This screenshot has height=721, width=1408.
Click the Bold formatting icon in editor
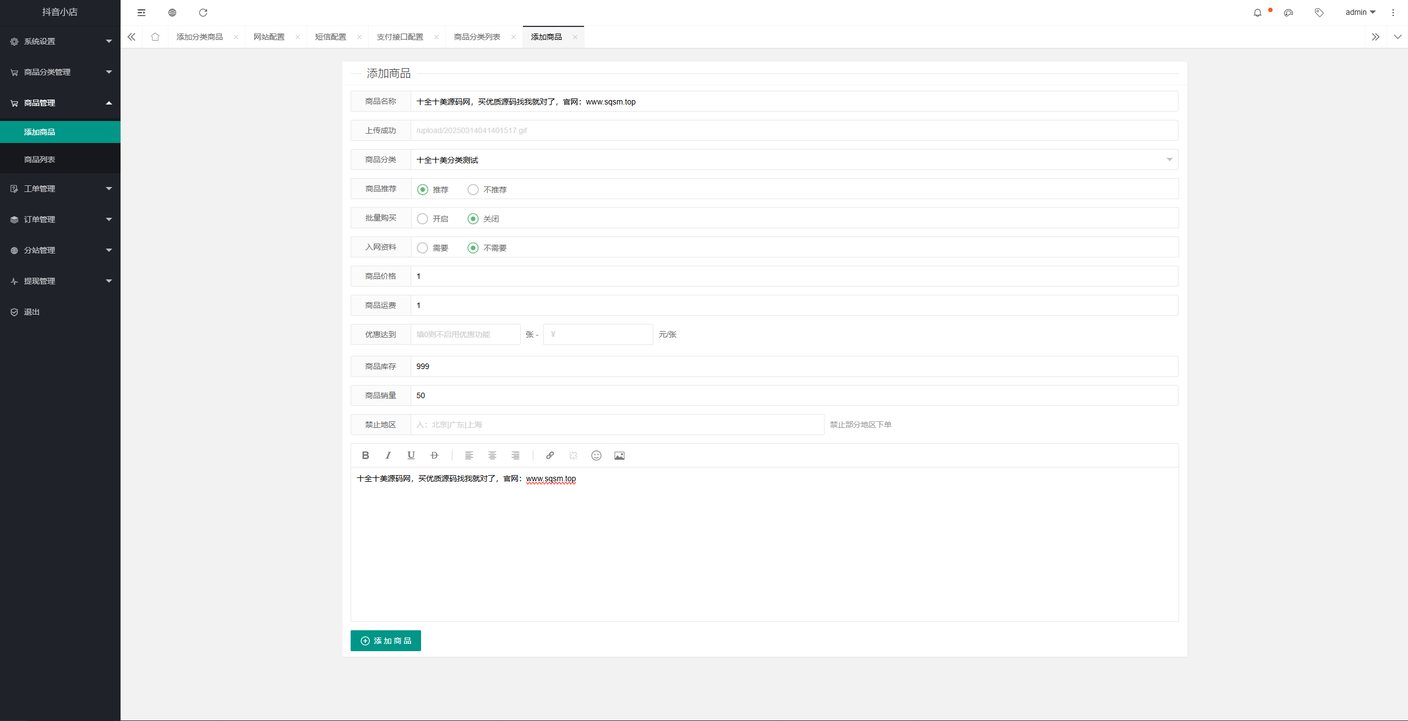point(365,455)
